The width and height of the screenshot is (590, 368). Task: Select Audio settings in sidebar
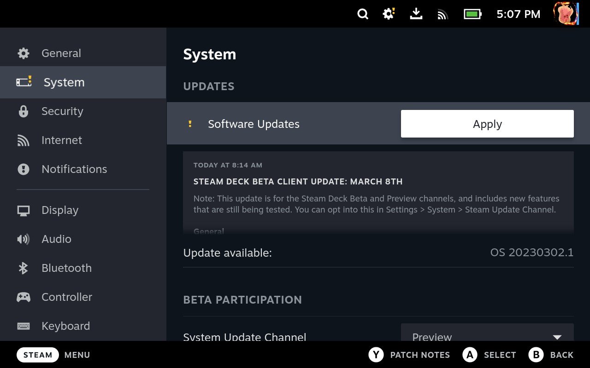click(56, 239)
